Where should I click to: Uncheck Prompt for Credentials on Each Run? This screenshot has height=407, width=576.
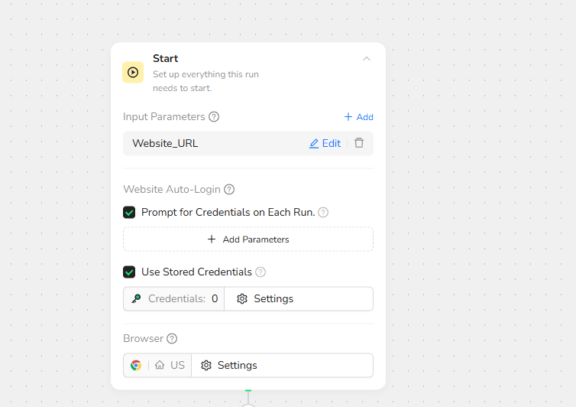tap(129, 212)
